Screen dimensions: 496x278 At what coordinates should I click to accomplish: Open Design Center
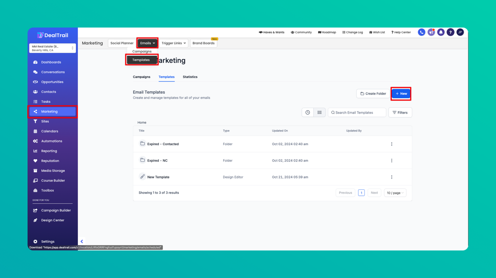(x=52, y=220)
